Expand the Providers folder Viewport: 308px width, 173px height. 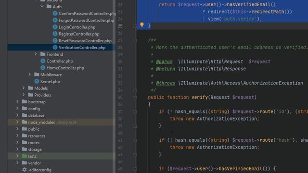point(24,95)
